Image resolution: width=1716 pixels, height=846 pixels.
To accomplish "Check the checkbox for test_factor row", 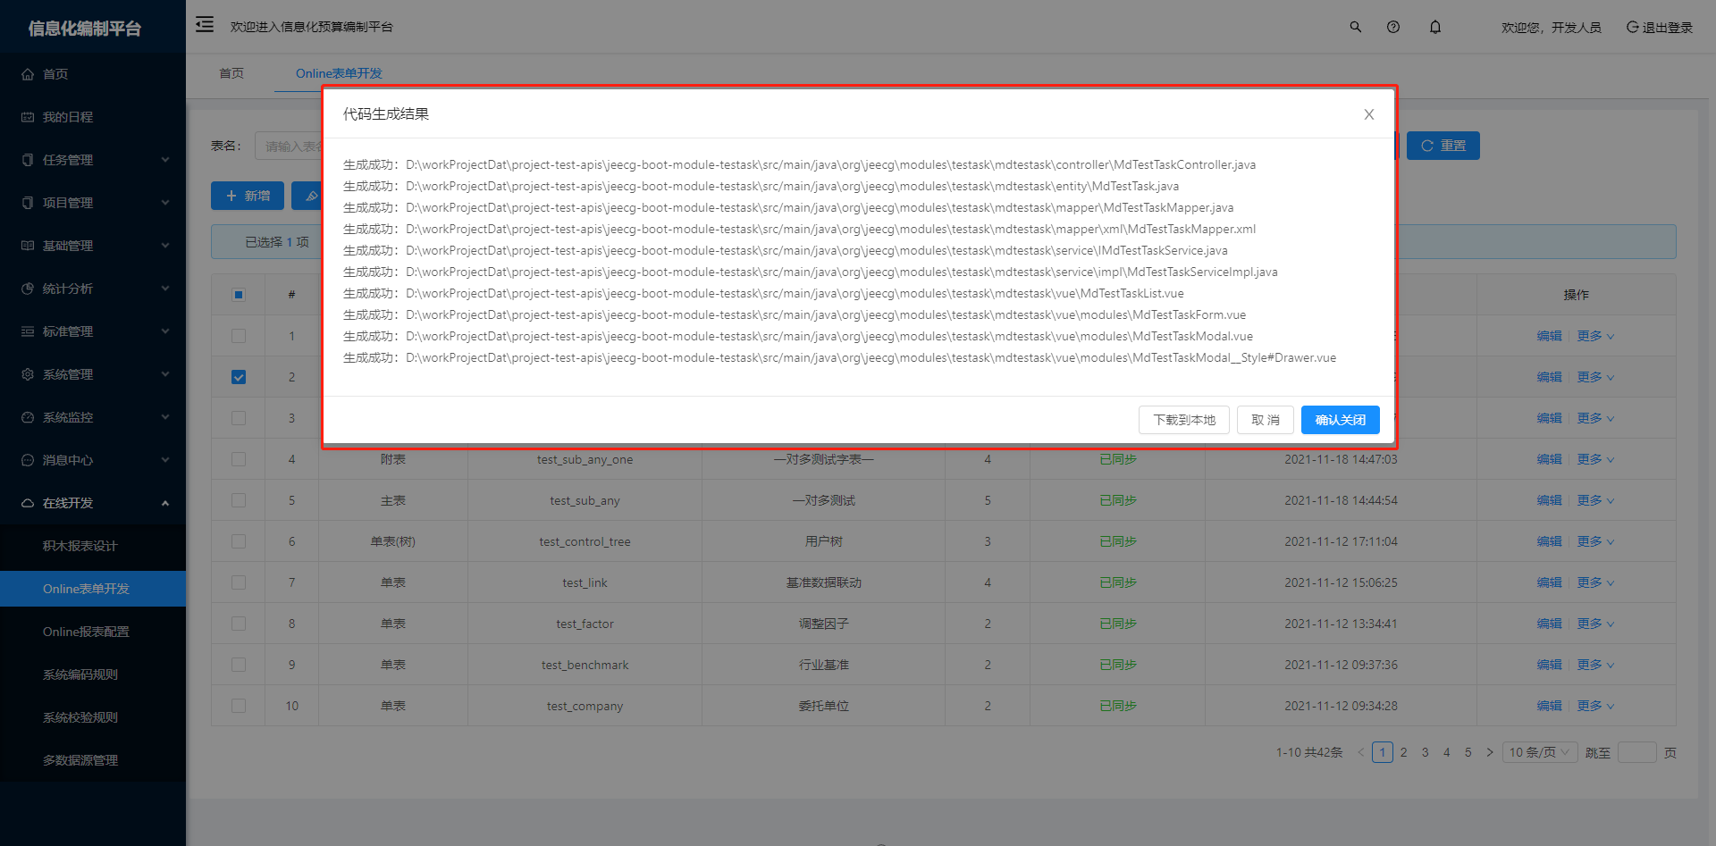I will (239, 624).
